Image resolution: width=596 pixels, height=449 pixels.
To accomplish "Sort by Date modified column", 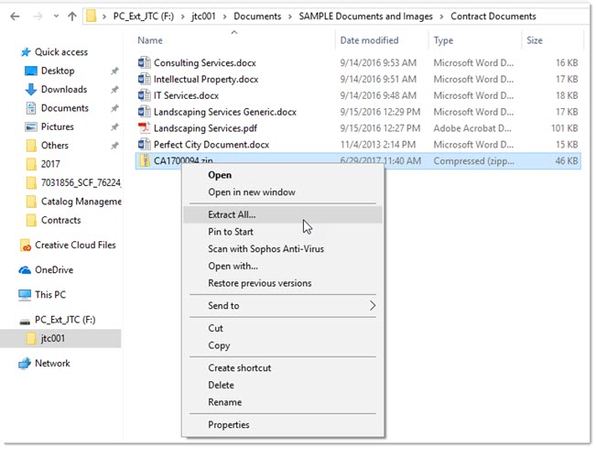I will point(369,40).
